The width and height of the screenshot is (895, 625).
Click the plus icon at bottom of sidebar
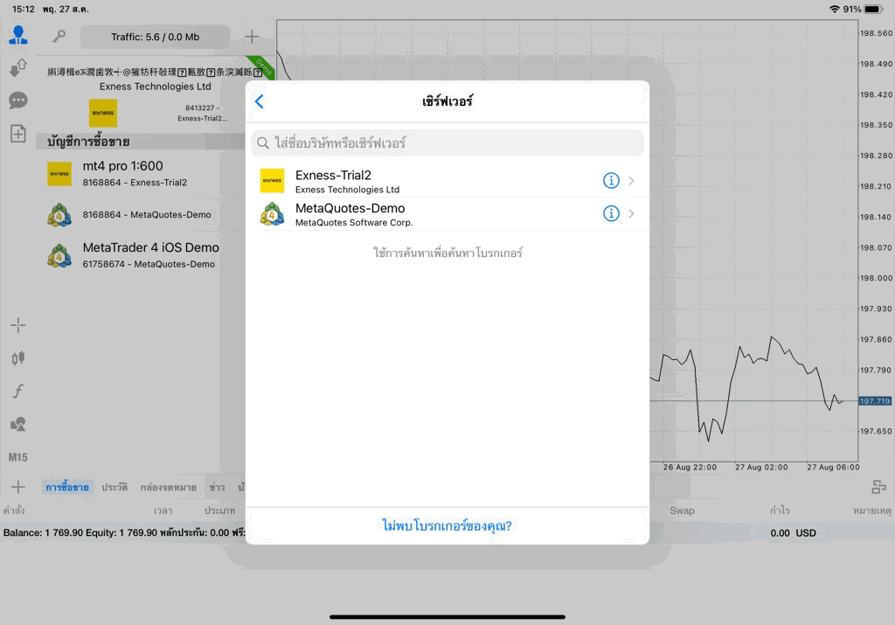point(18,487)
